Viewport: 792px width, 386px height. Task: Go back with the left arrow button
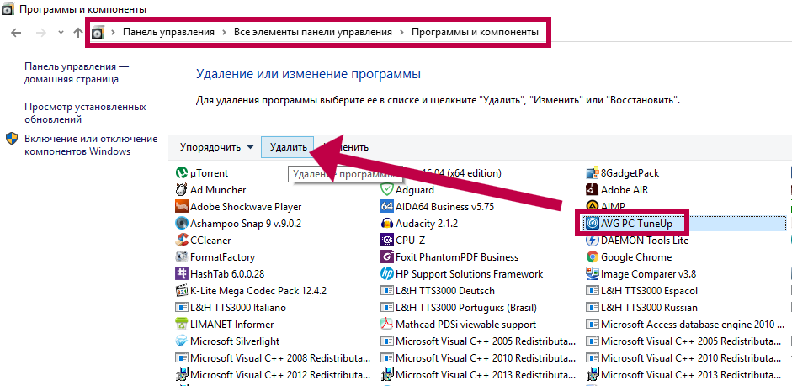pos(18,32)
